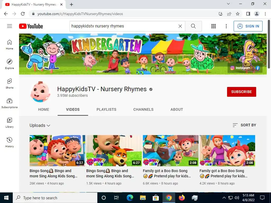Click the SIGN IN button
The height and width of the screenshot is (203, 271).
(x=248, y=26)
